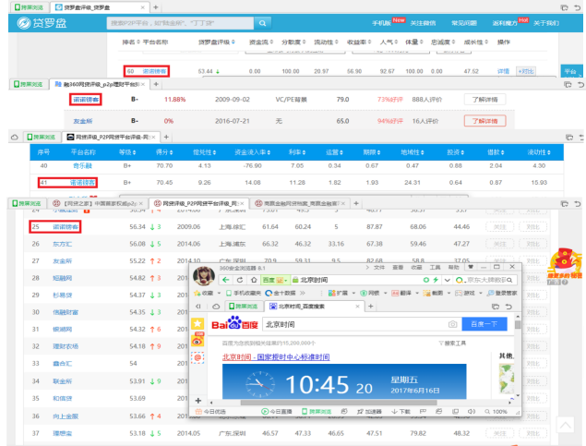The height and width of the screenshot is (446, 586).
Task: Click 下载 download in status bar
Action: 401,412
